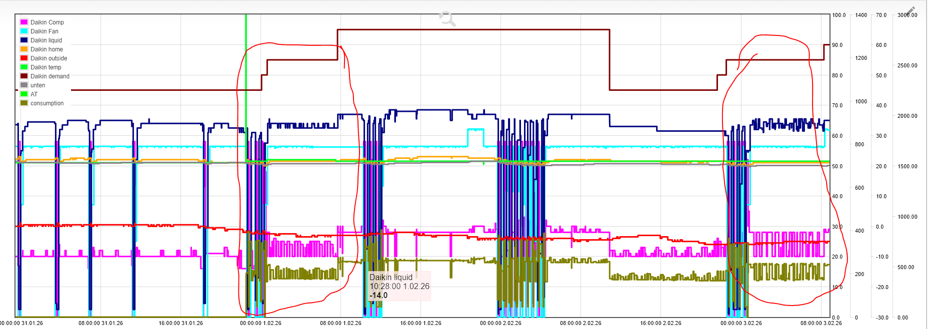Toggle the Daikin Fan series in legend
The height and width of the screenshot is (329, 933).
pyautogui.click(x=44, y=31)
